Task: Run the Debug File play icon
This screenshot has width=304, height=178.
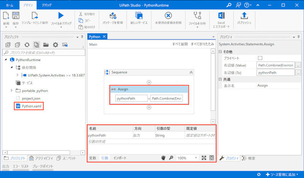Action: coord(61,16)
